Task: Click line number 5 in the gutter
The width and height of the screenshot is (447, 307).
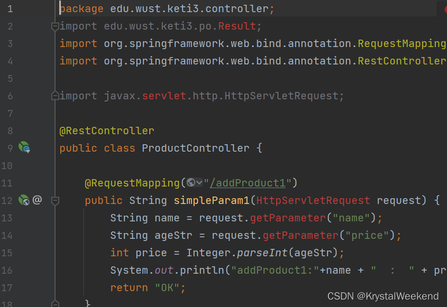Action: pos(10,78)
